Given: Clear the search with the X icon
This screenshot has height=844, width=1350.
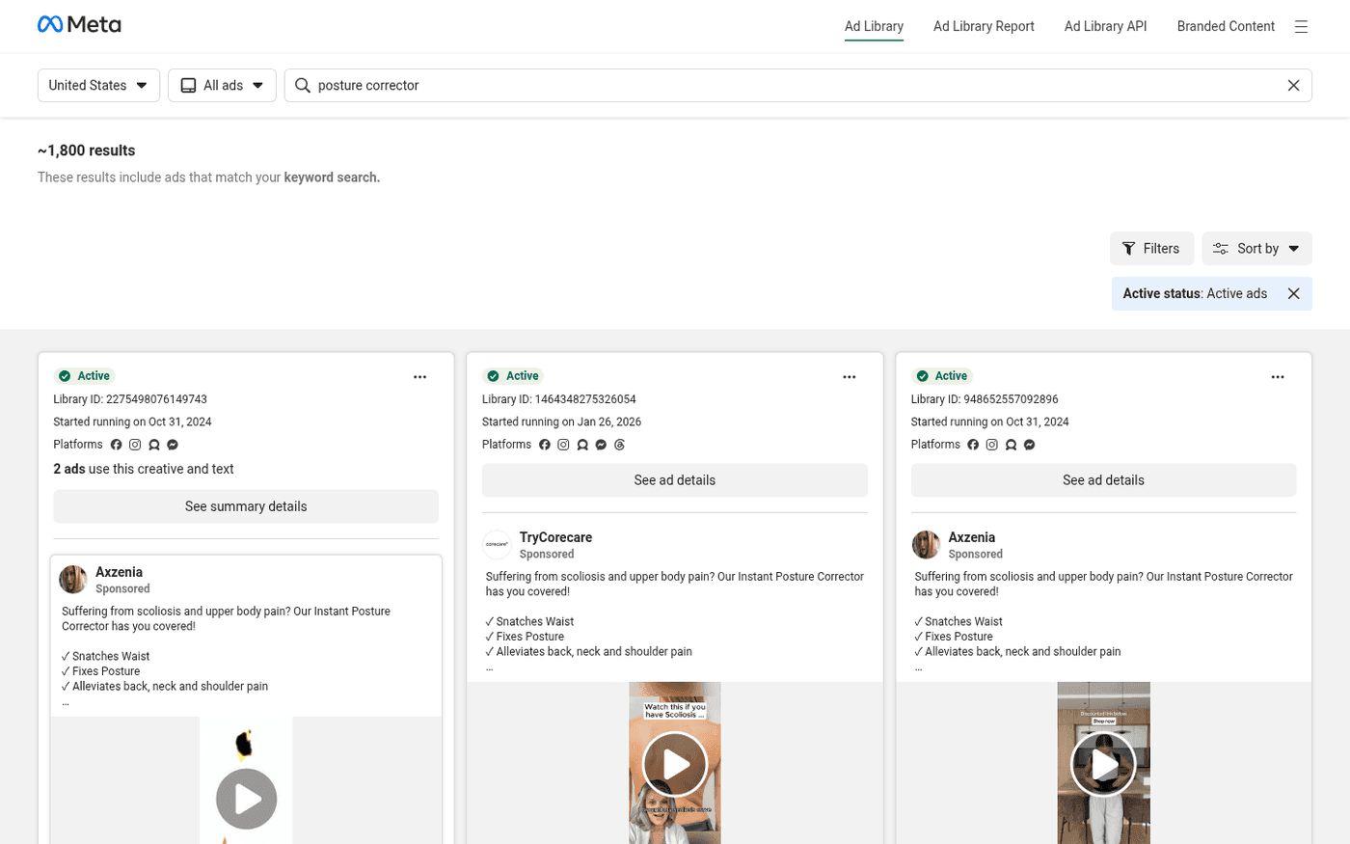Looking at the screenshot, I should point(1293,85).
